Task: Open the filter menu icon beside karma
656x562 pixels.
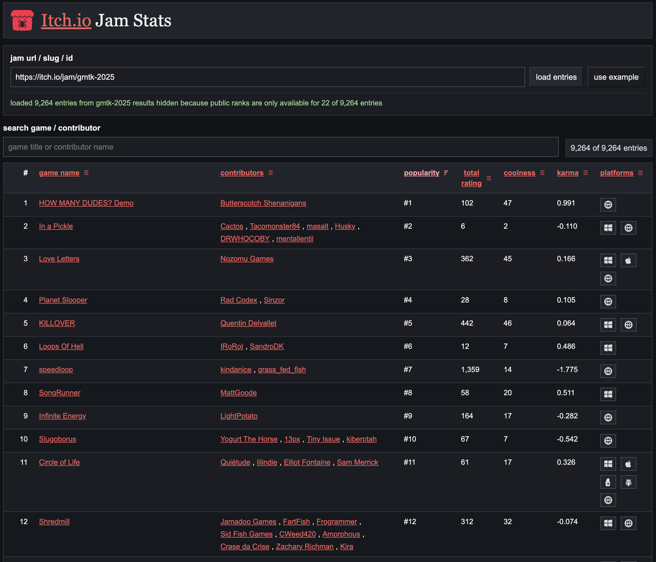Action: [x=585, y=173]
